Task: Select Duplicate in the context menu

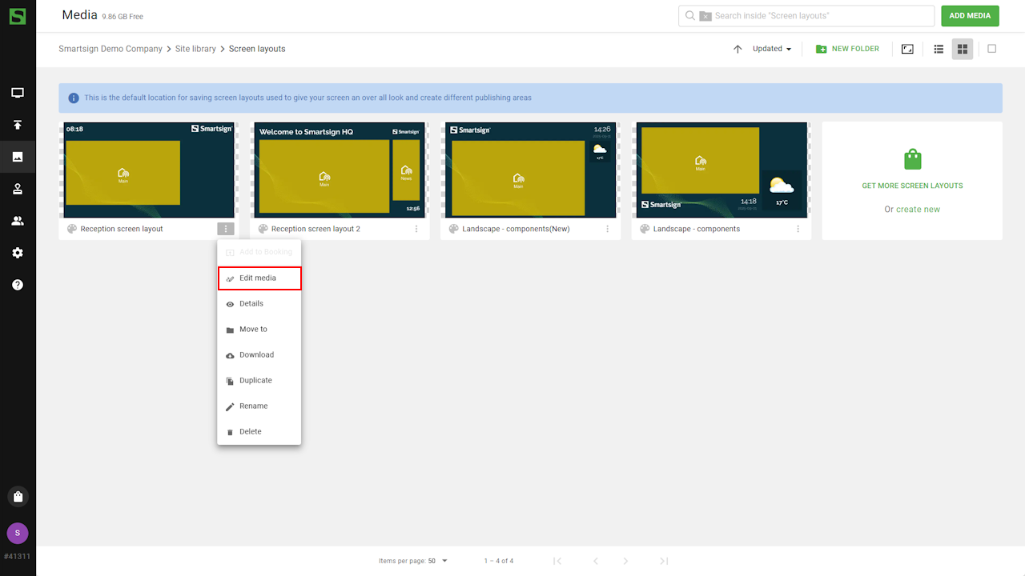Action: 255,381
